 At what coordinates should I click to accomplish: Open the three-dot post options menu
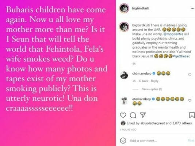coord(192,8)
